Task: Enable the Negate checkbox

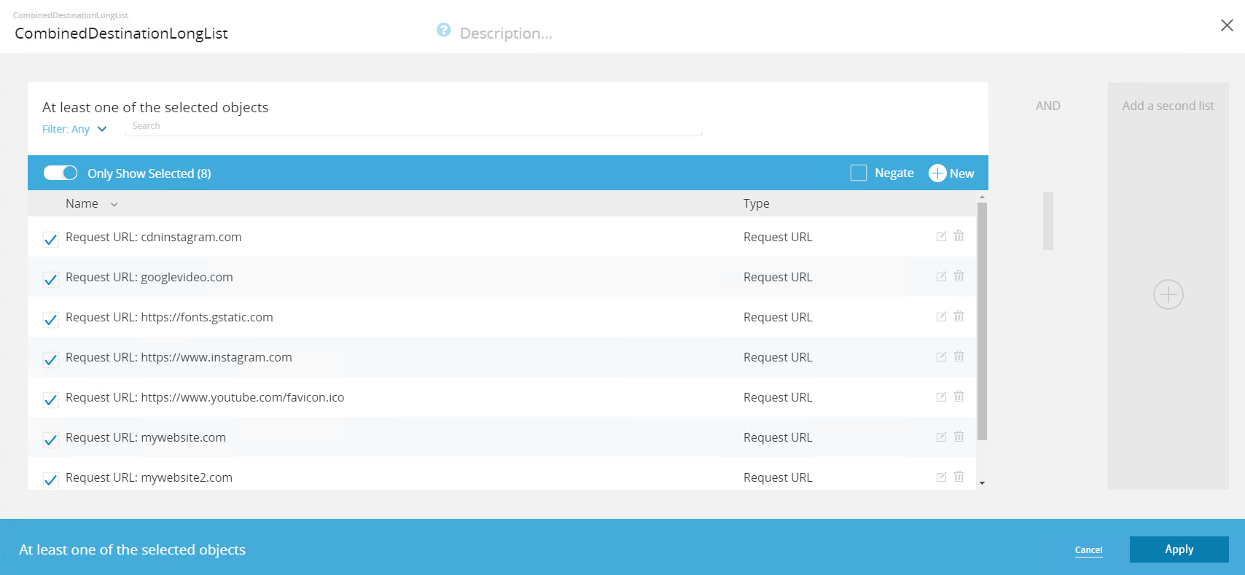Action: coord(859,173)
